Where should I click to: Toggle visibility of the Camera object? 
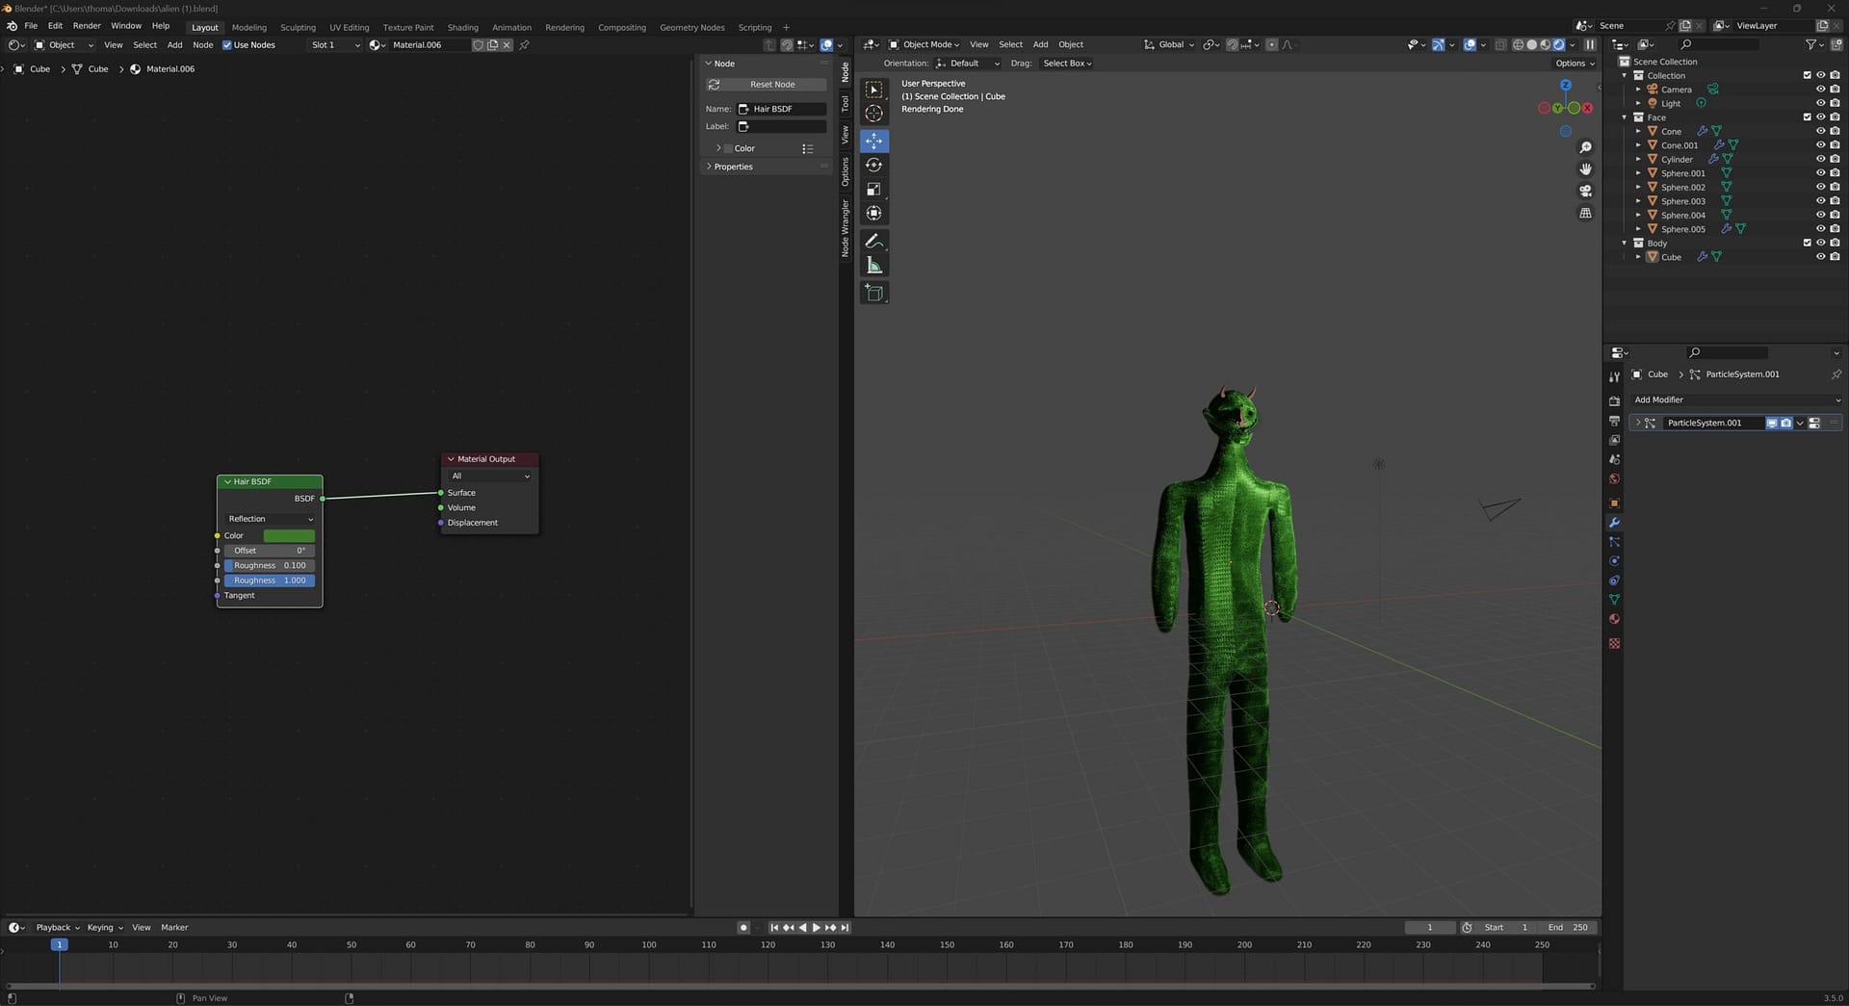pos(1820,90)
